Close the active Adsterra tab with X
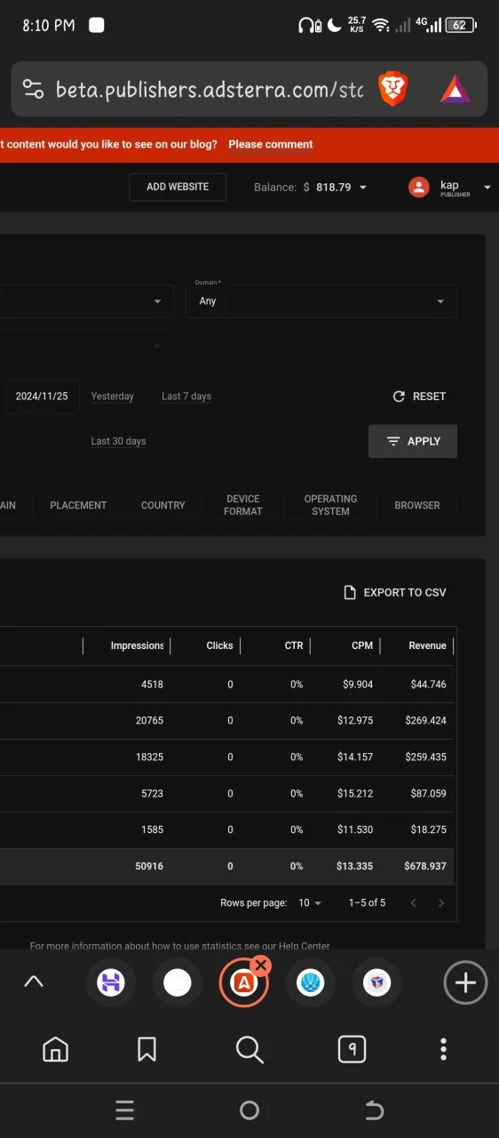Screen dimensions: 499x1138 (x=260, y=965)
